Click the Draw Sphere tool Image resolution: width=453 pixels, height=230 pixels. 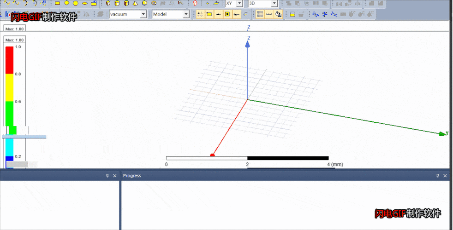point(144,3)
